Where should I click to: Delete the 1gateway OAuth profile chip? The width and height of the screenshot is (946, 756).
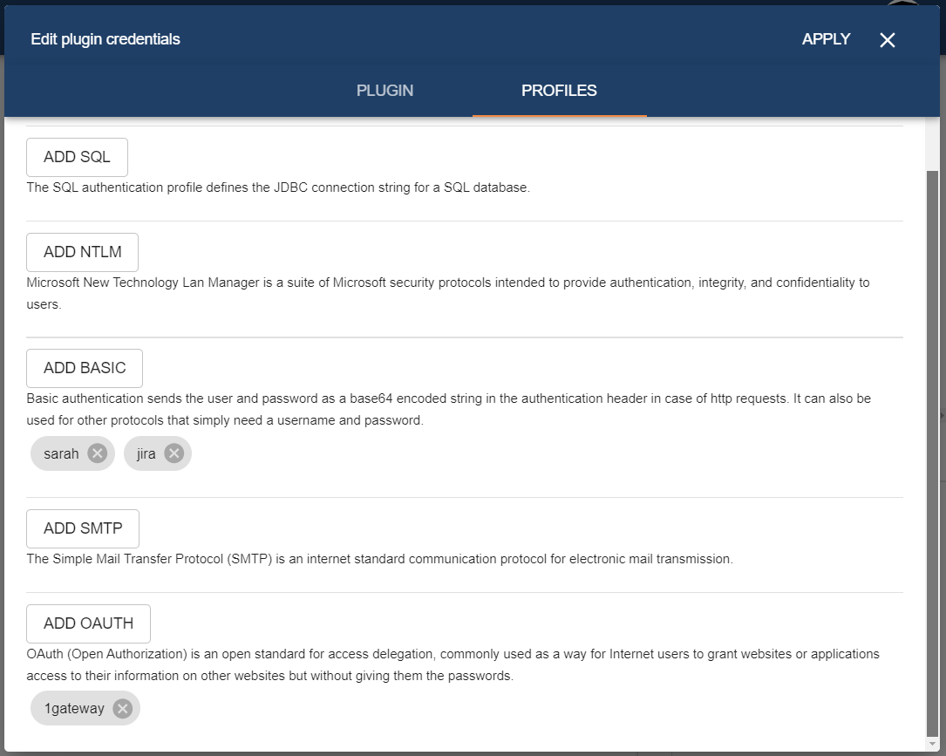coord(123,709)
